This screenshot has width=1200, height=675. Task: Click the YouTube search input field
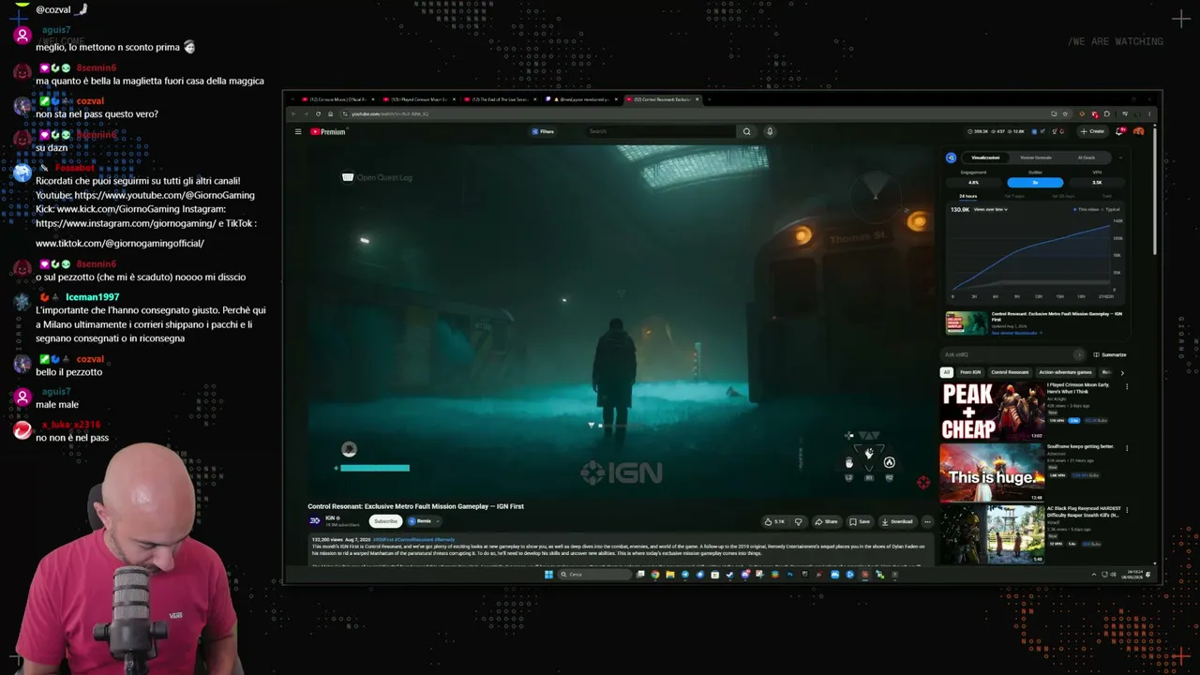pos(662,131)
